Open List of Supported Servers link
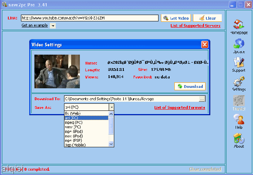This screenshot has height=175, width=253. [195, 25]
